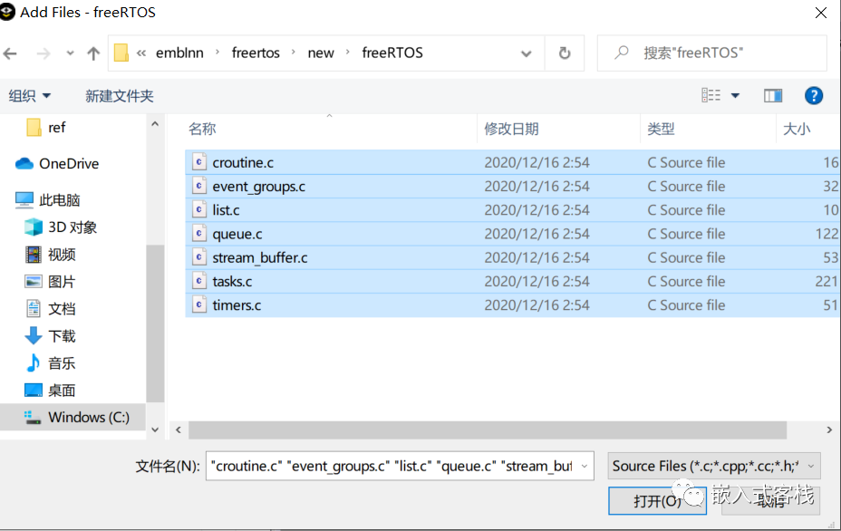Select queue.c file name
This screenshot has width=841, height=531.
pyautogui.click(x=237, y=234)
